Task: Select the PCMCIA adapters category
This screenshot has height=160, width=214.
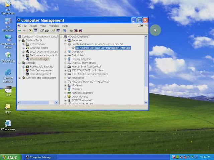Action: click(82, 100)
